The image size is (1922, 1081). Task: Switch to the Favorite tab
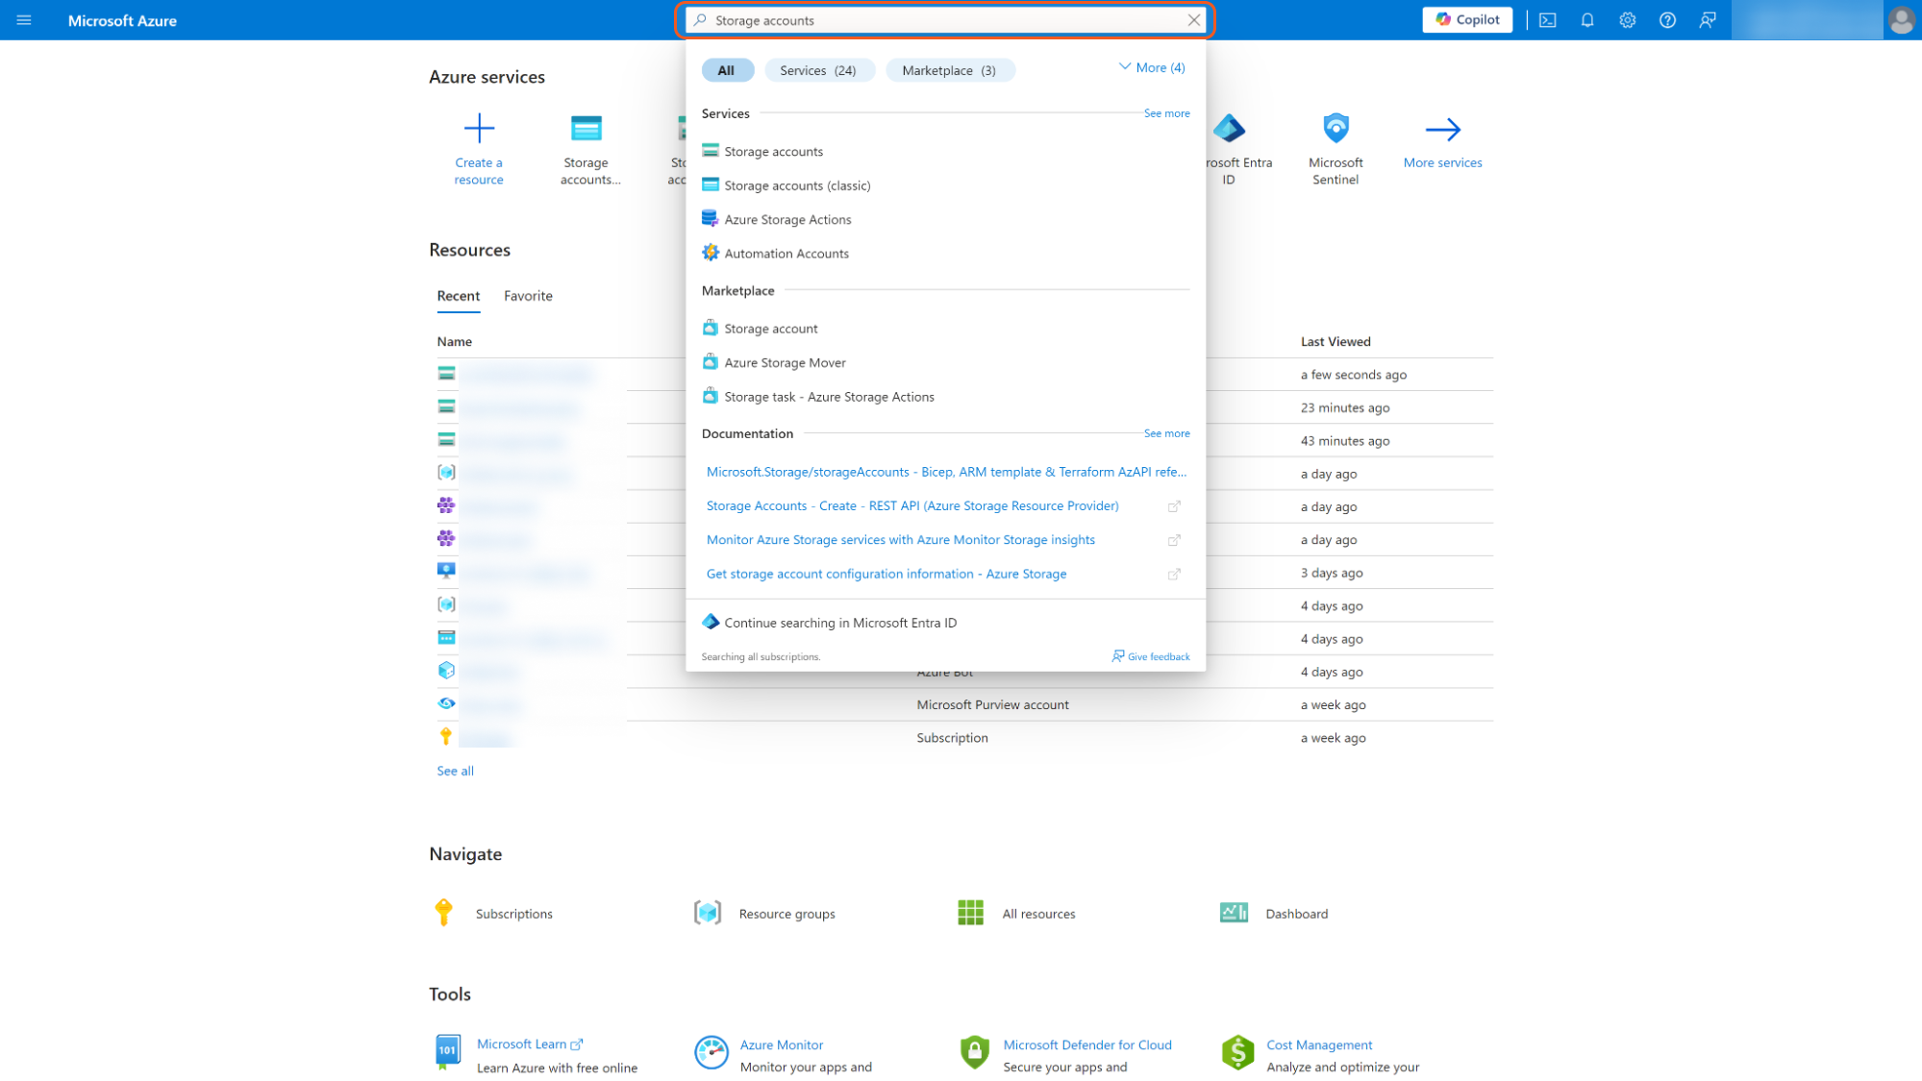[527, 295]
